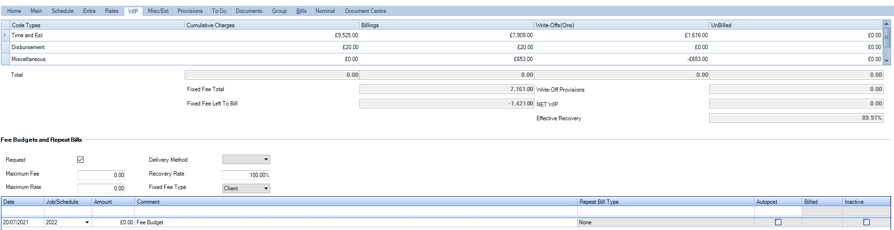Open the Schedule tab
Image resolution: width=894 pixels, height=230 pixels.
pyautogui.click(x=63, y=11)
